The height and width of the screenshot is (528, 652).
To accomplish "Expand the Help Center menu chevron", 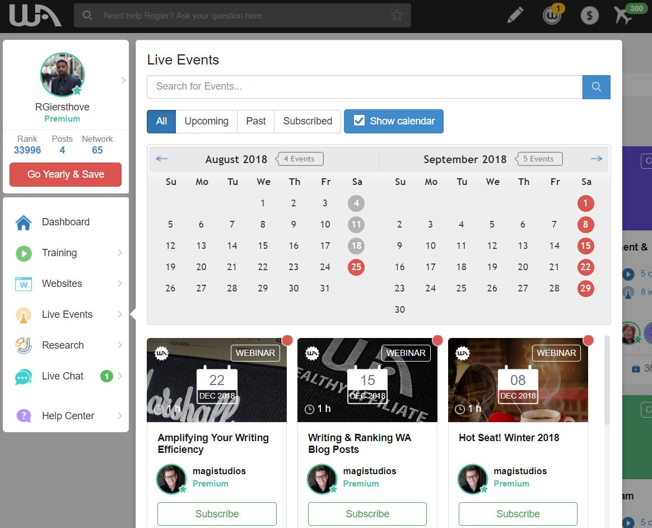I will coord(120,416).
